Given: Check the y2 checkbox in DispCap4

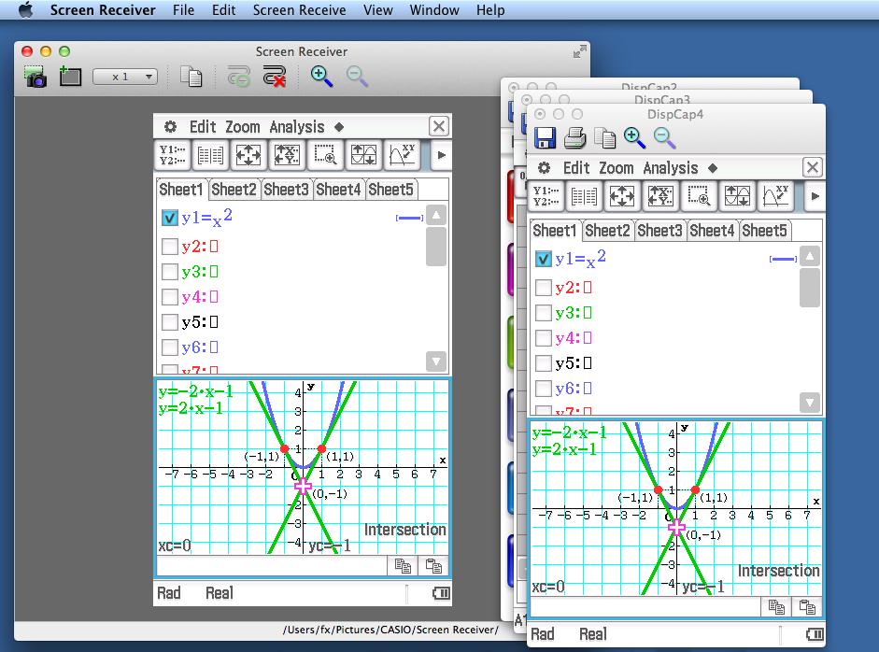Looking at the screenshot, I should (x=544, y=288).
